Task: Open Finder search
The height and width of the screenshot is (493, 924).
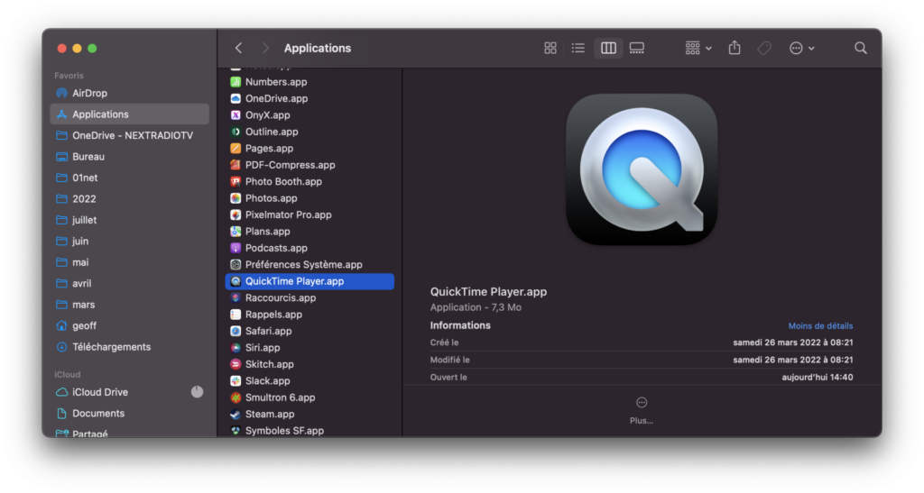Action: click(860, 49)
